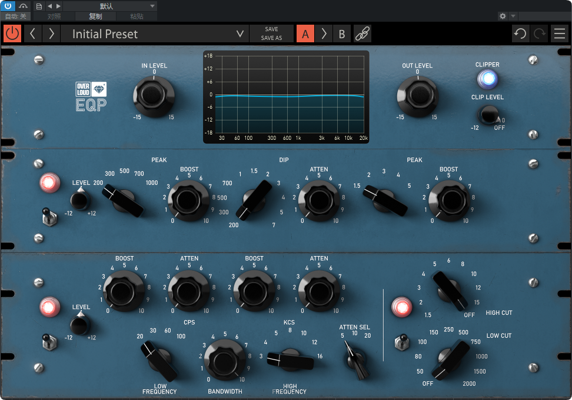Switch to the B comparison slot
The height and width of the screenshot is (400, 572).
tap(342, 34)
